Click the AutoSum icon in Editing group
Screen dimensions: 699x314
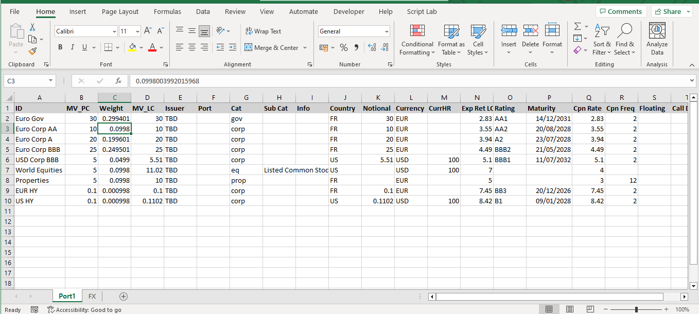coord(577,26)
